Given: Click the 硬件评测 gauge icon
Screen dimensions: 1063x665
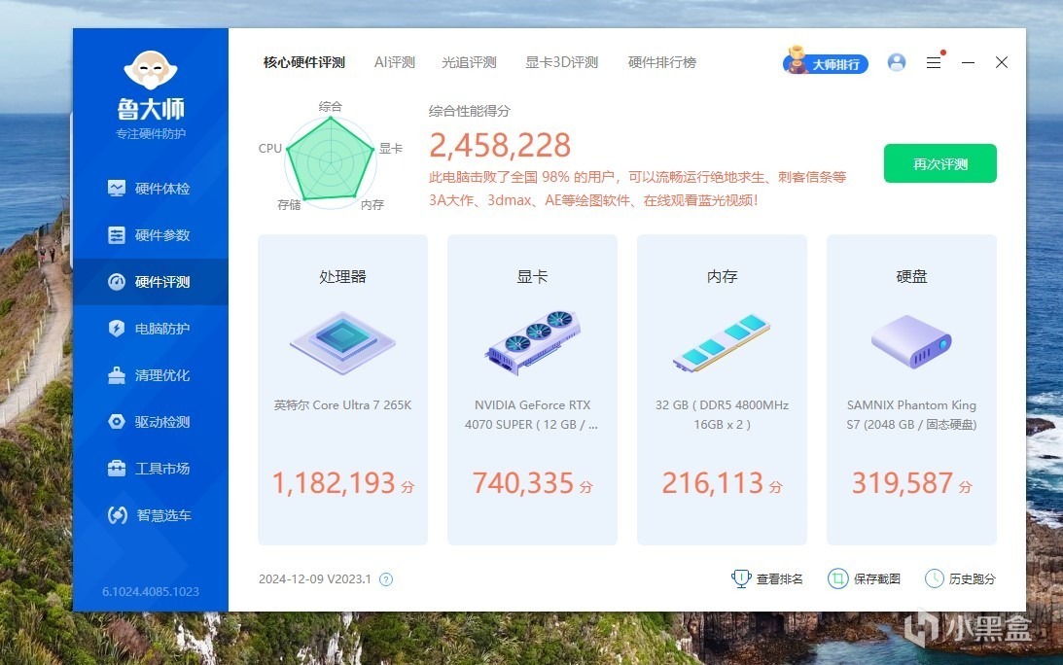Looking at the screenshot, I should 117,282.
